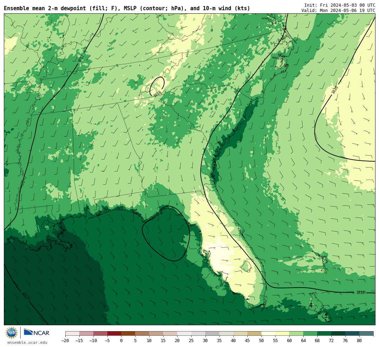Click the "Valid: Mon 2024-05-06 19 UTC" text
The width and height of the screenshot is (379, 347).
pos(338,11)
